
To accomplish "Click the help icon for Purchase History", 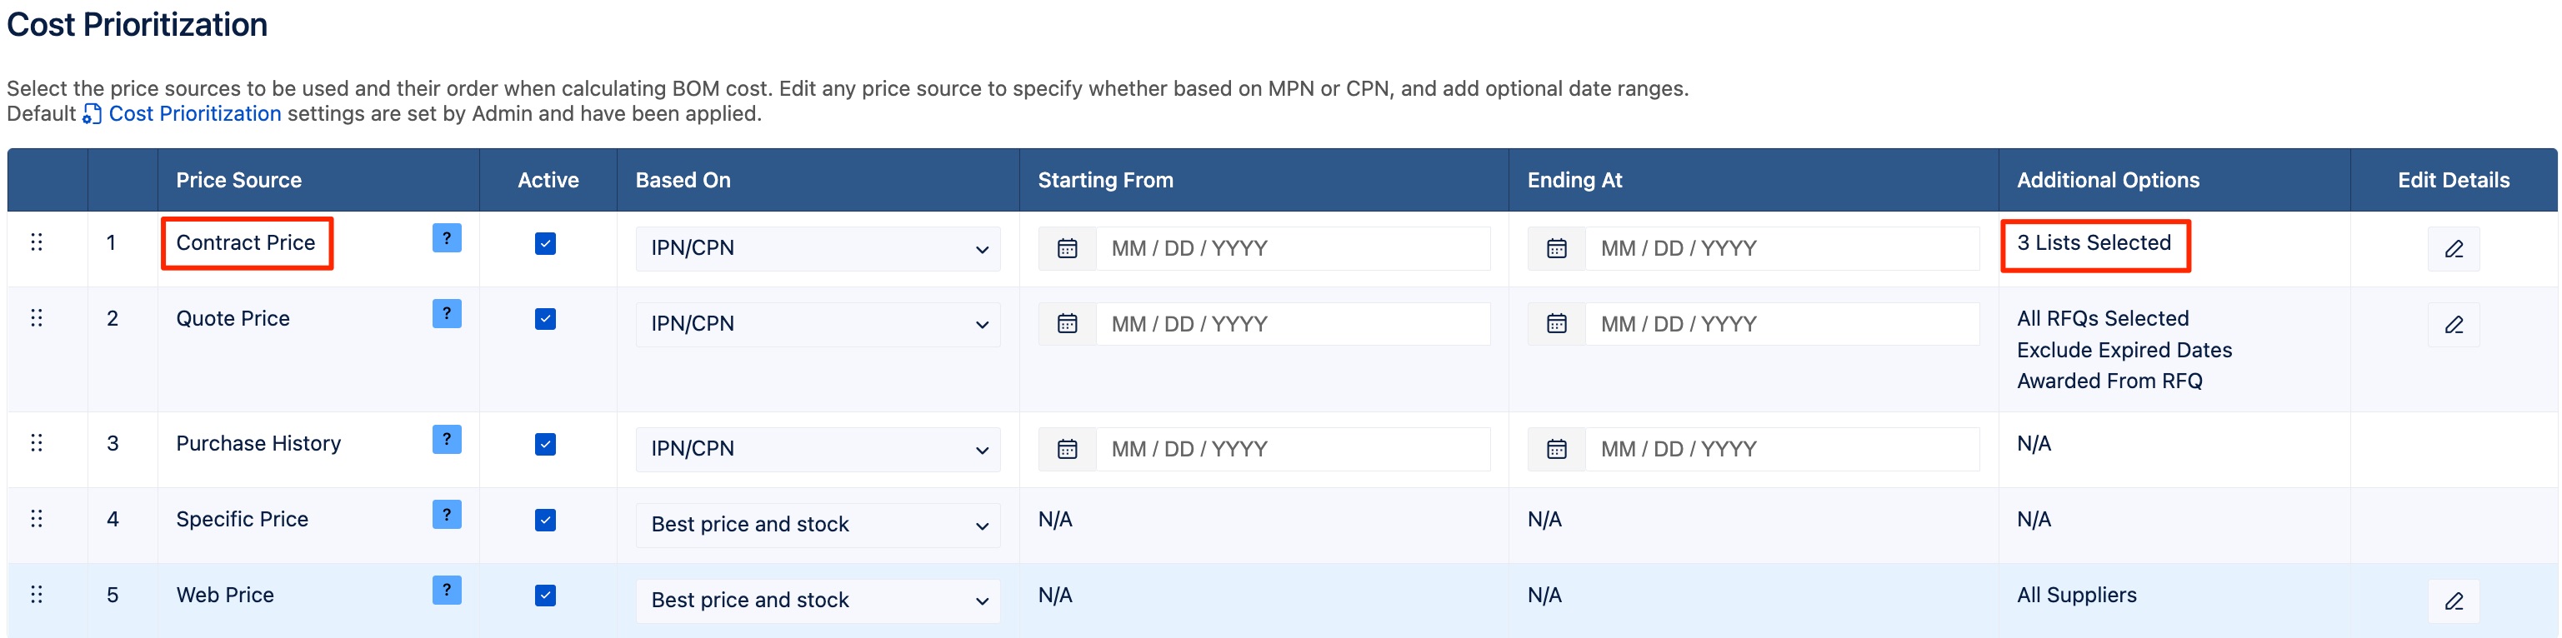I will click(x=447, y=439).
